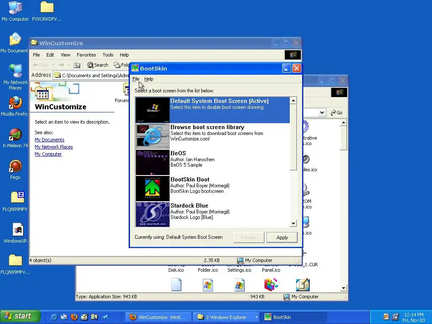
Task: Open the Help menu in BootSkin
Action: [149, 79]
